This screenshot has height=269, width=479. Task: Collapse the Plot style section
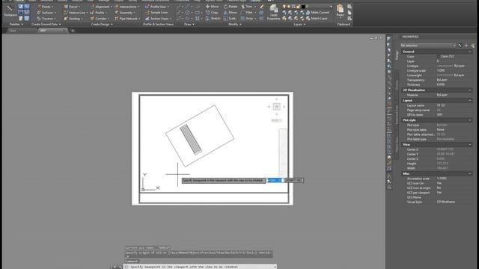pos(470,120)
